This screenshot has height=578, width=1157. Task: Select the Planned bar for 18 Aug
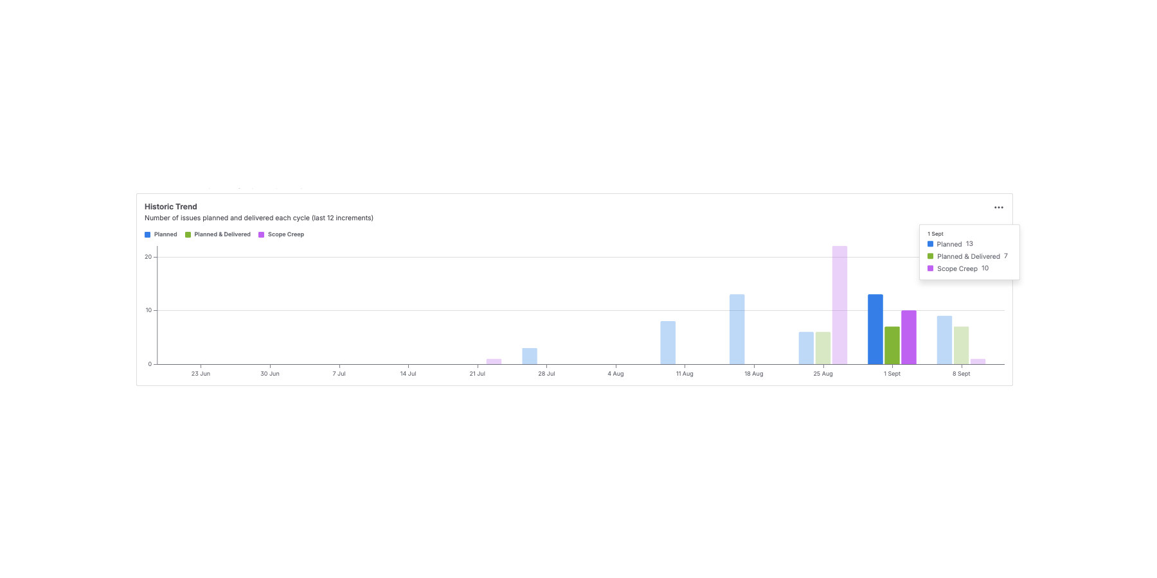click(x=737, y=329)
